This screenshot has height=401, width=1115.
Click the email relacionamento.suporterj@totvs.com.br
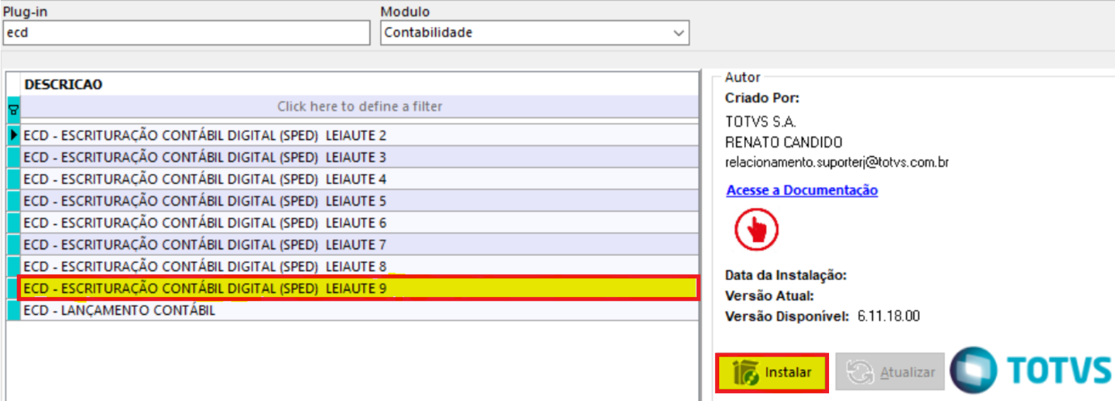click(837, 162)
